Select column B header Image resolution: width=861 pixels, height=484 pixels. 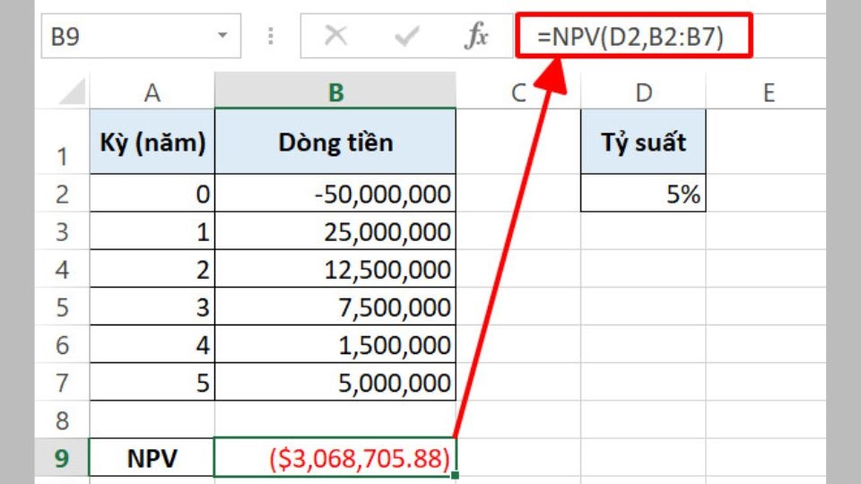(x=335, y=91)
